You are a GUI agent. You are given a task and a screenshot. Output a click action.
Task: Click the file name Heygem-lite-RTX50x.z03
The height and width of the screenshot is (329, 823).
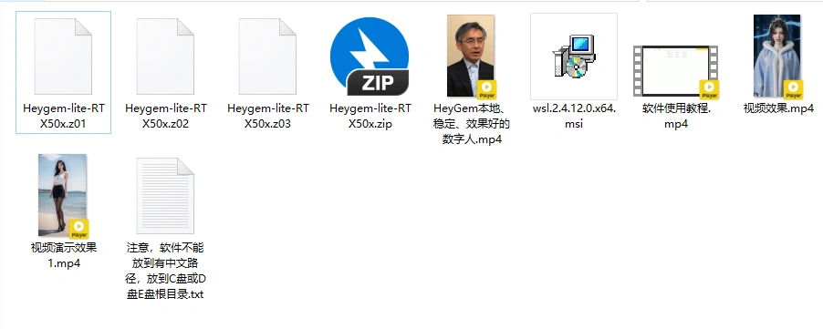(268, 117)
